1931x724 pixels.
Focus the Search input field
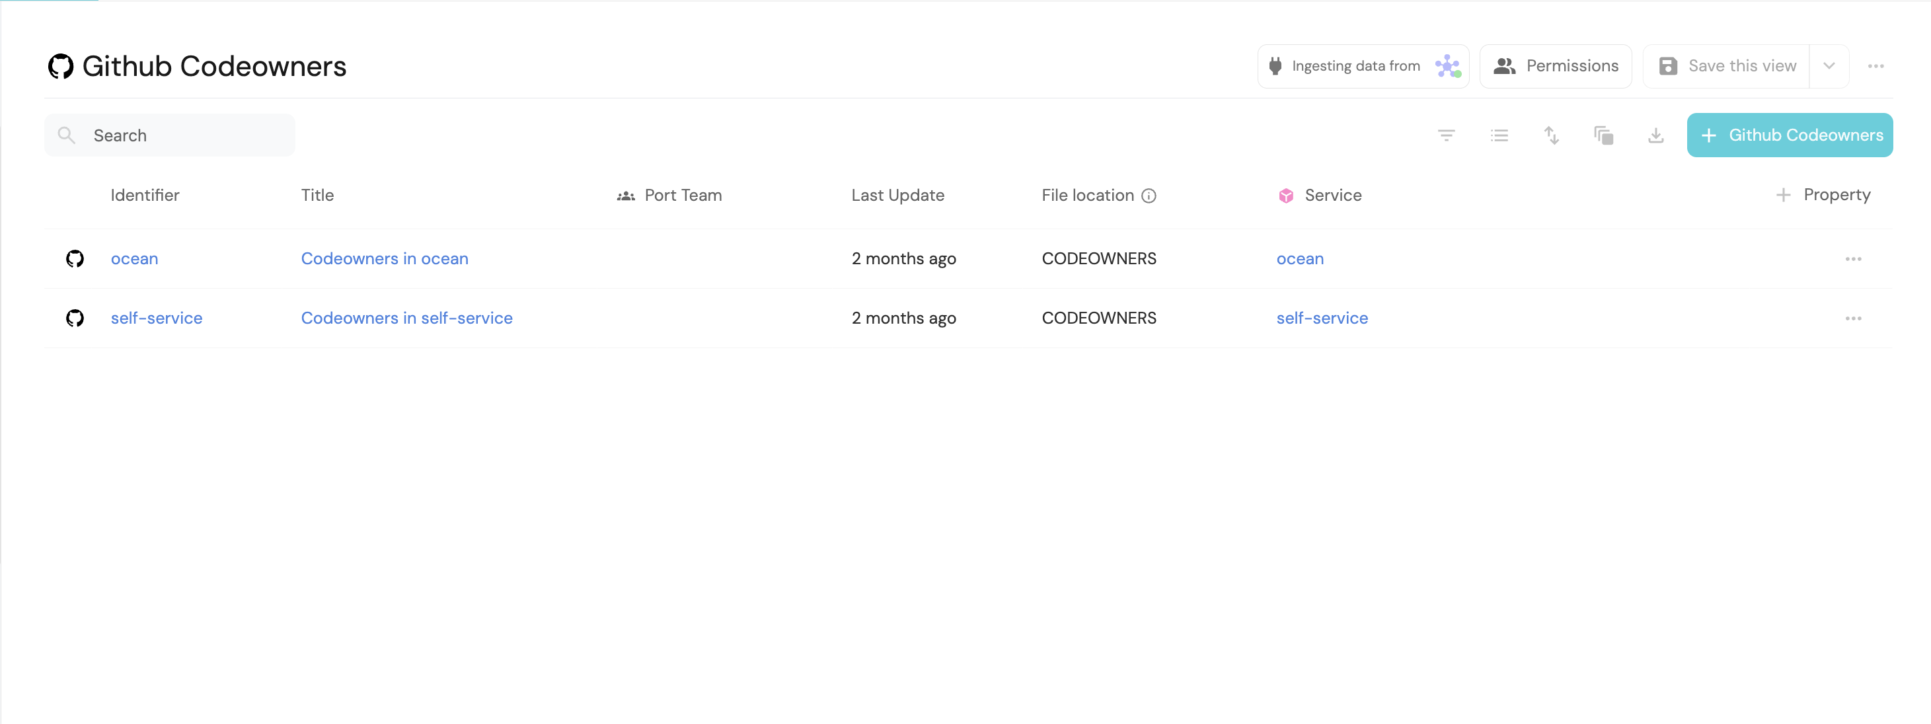point(169,135)
